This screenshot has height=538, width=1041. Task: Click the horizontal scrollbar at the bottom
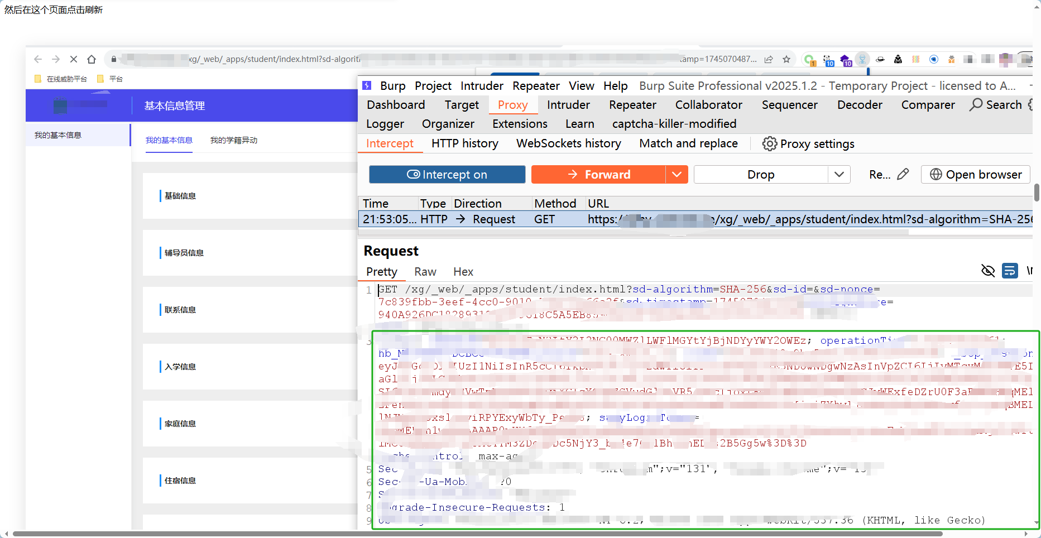pyautogui.click(x=478, y=534)
